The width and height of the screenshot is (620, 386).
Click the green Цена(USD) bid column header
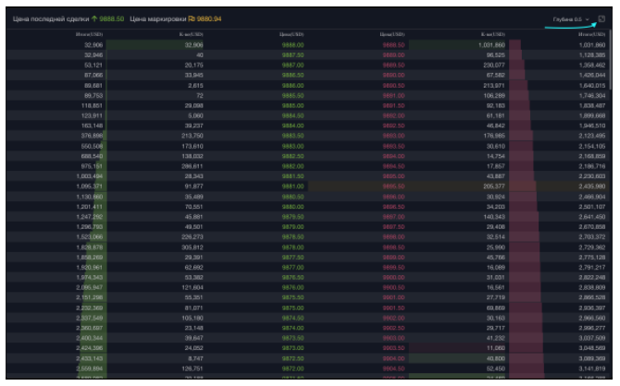coord(291,34)
